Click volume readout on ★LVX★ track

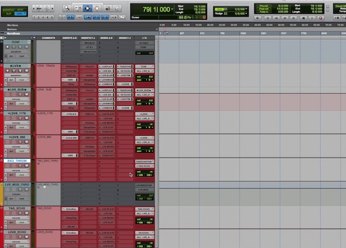pyautogui.click(x=145, y=77)
